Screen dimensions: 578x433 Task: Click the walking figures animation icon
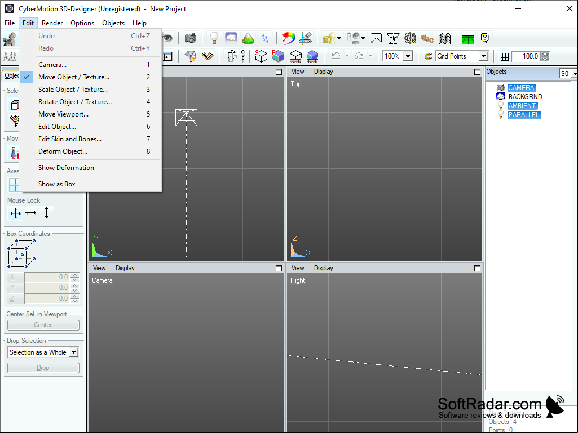(10, 56)
